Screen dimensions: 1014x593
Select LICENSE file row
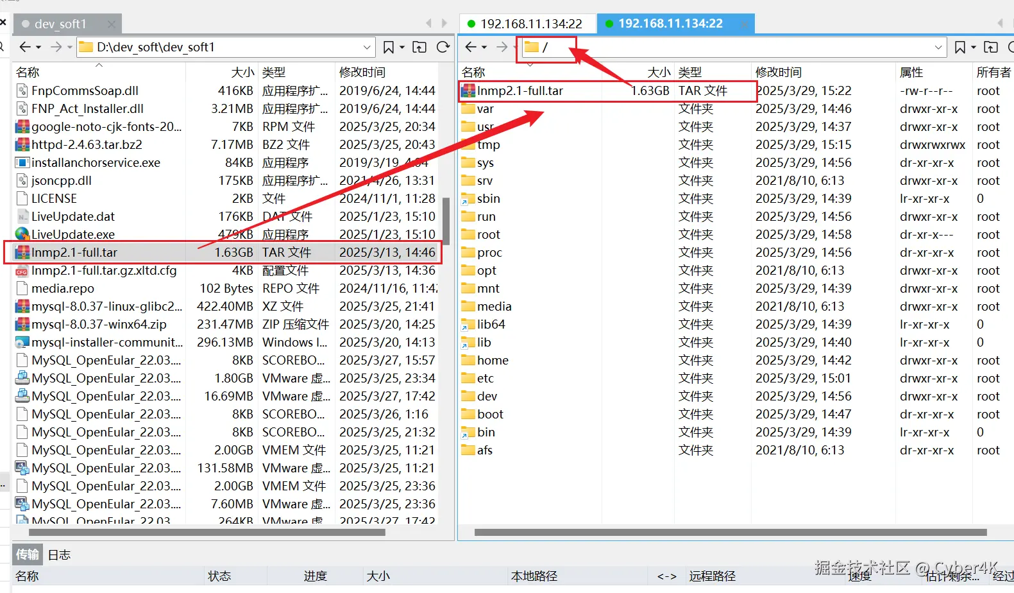pos(224,198)
